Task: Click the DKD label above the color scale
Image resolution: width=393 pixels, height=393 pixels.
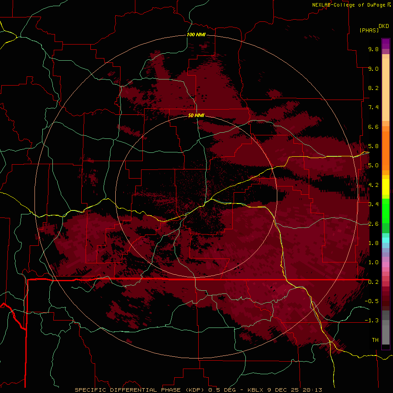Action: pos(384,26)
